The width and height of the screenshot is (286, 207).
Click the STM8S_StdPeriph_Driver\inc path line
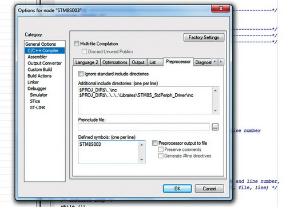point(136,95)
